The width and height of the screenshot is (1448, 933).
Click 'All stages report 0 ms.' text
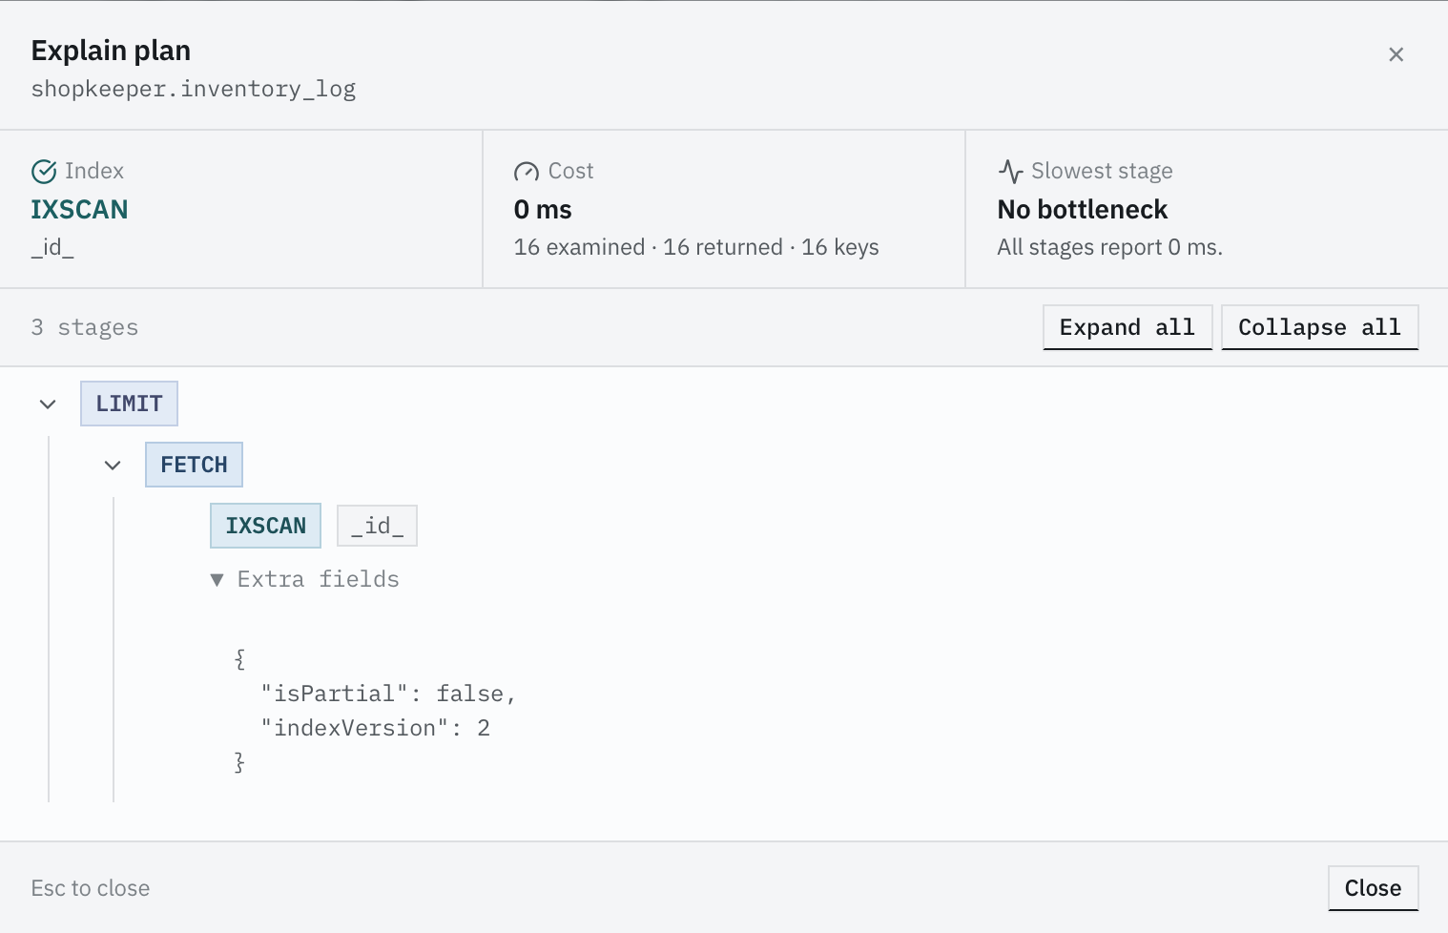[x=1109, y=247]
